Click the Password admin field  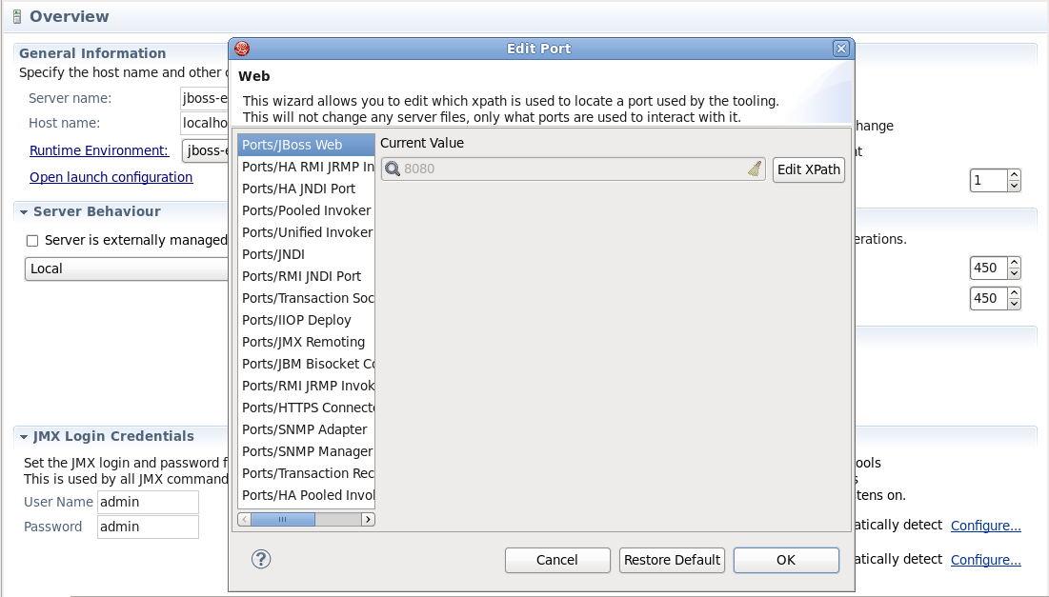click(148, 527)
